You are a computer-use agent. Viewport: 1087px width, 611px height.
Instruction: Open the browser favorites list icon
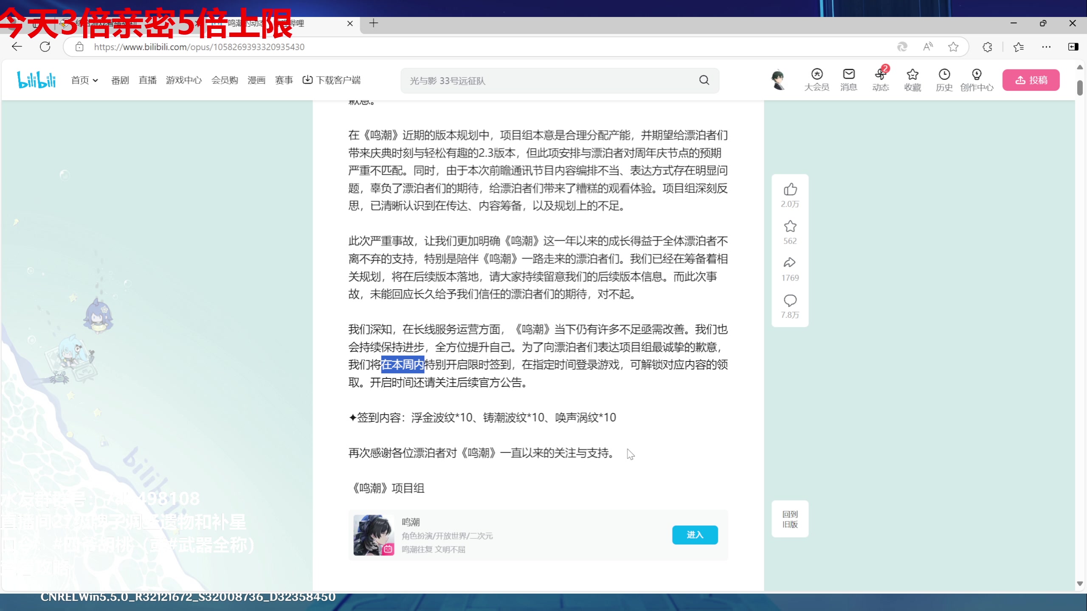pos(1018,47)
